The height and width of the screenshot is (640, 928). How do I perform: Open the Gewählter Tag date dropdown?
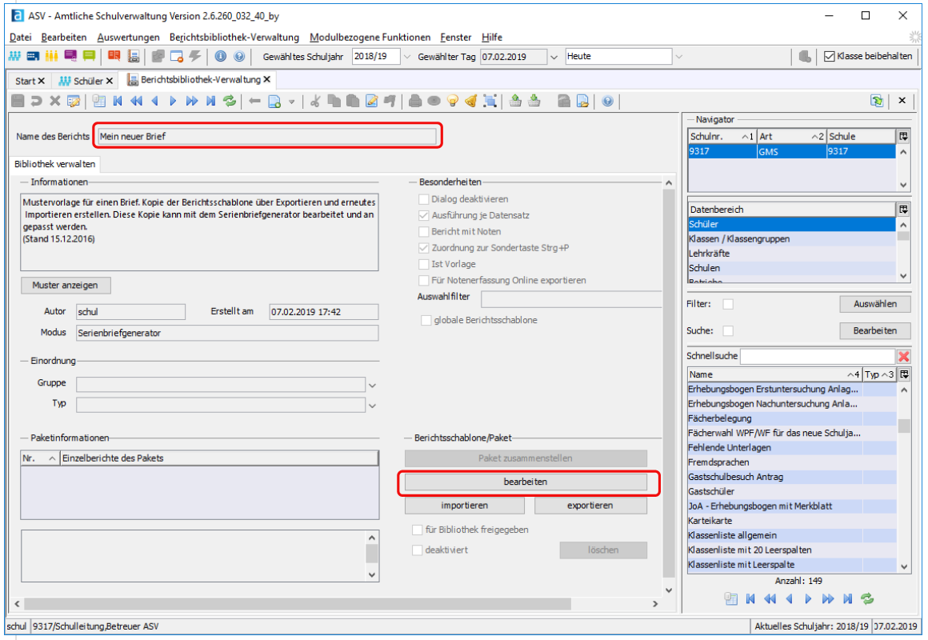pos(554,57)
